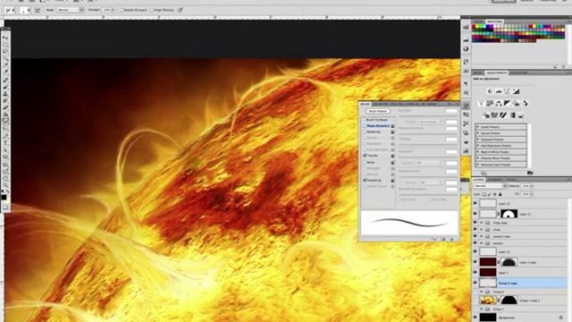The image size is (572, 322).
Task: Toggle Finger Painting in options bar
Action: click(152, 10)
